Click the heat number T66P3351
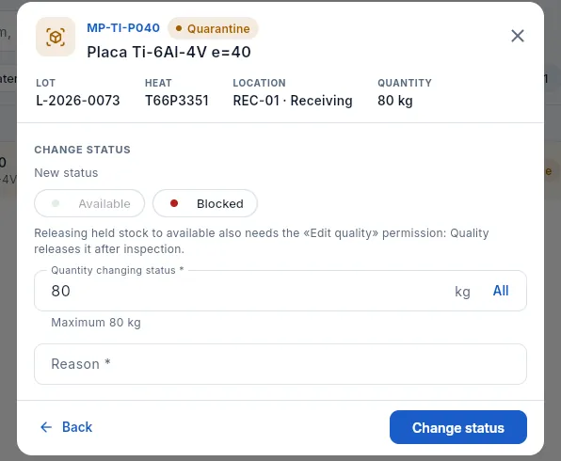Viewport: 561px width, 461px height. click(177, 101)
